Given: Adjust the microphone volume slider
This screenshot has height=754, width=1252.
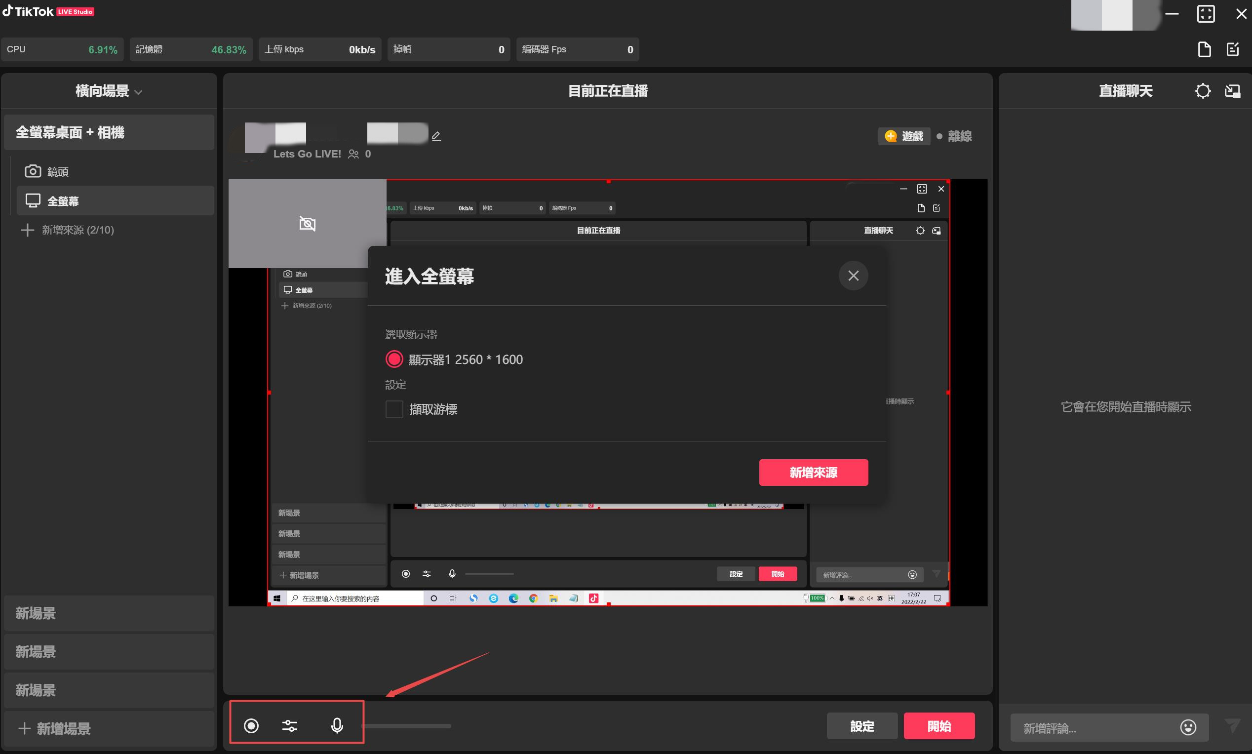Looking at the screenshot, I should click(406, 726).
